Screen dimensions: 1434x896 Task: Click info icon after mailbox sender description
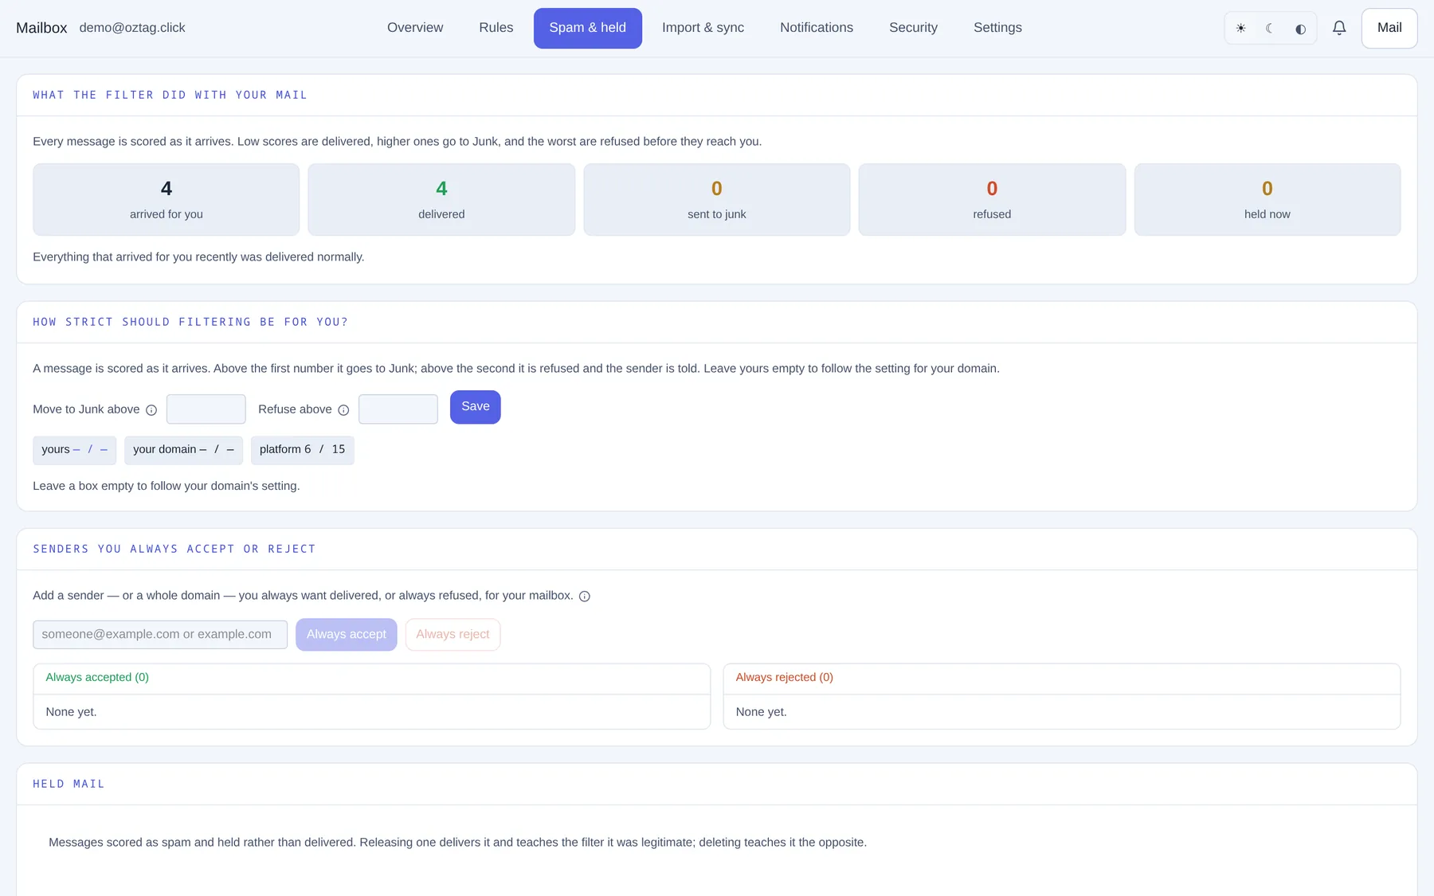585,597
